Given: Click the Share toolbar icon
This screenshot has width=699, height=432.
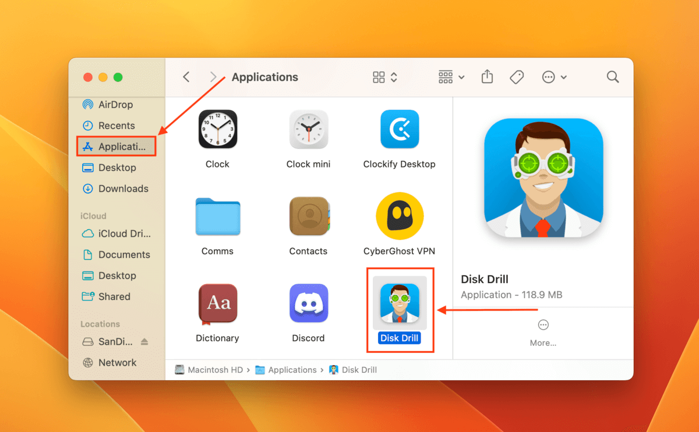Looking at the screenshot, I should pyautogui.click(x=487, y=77).
